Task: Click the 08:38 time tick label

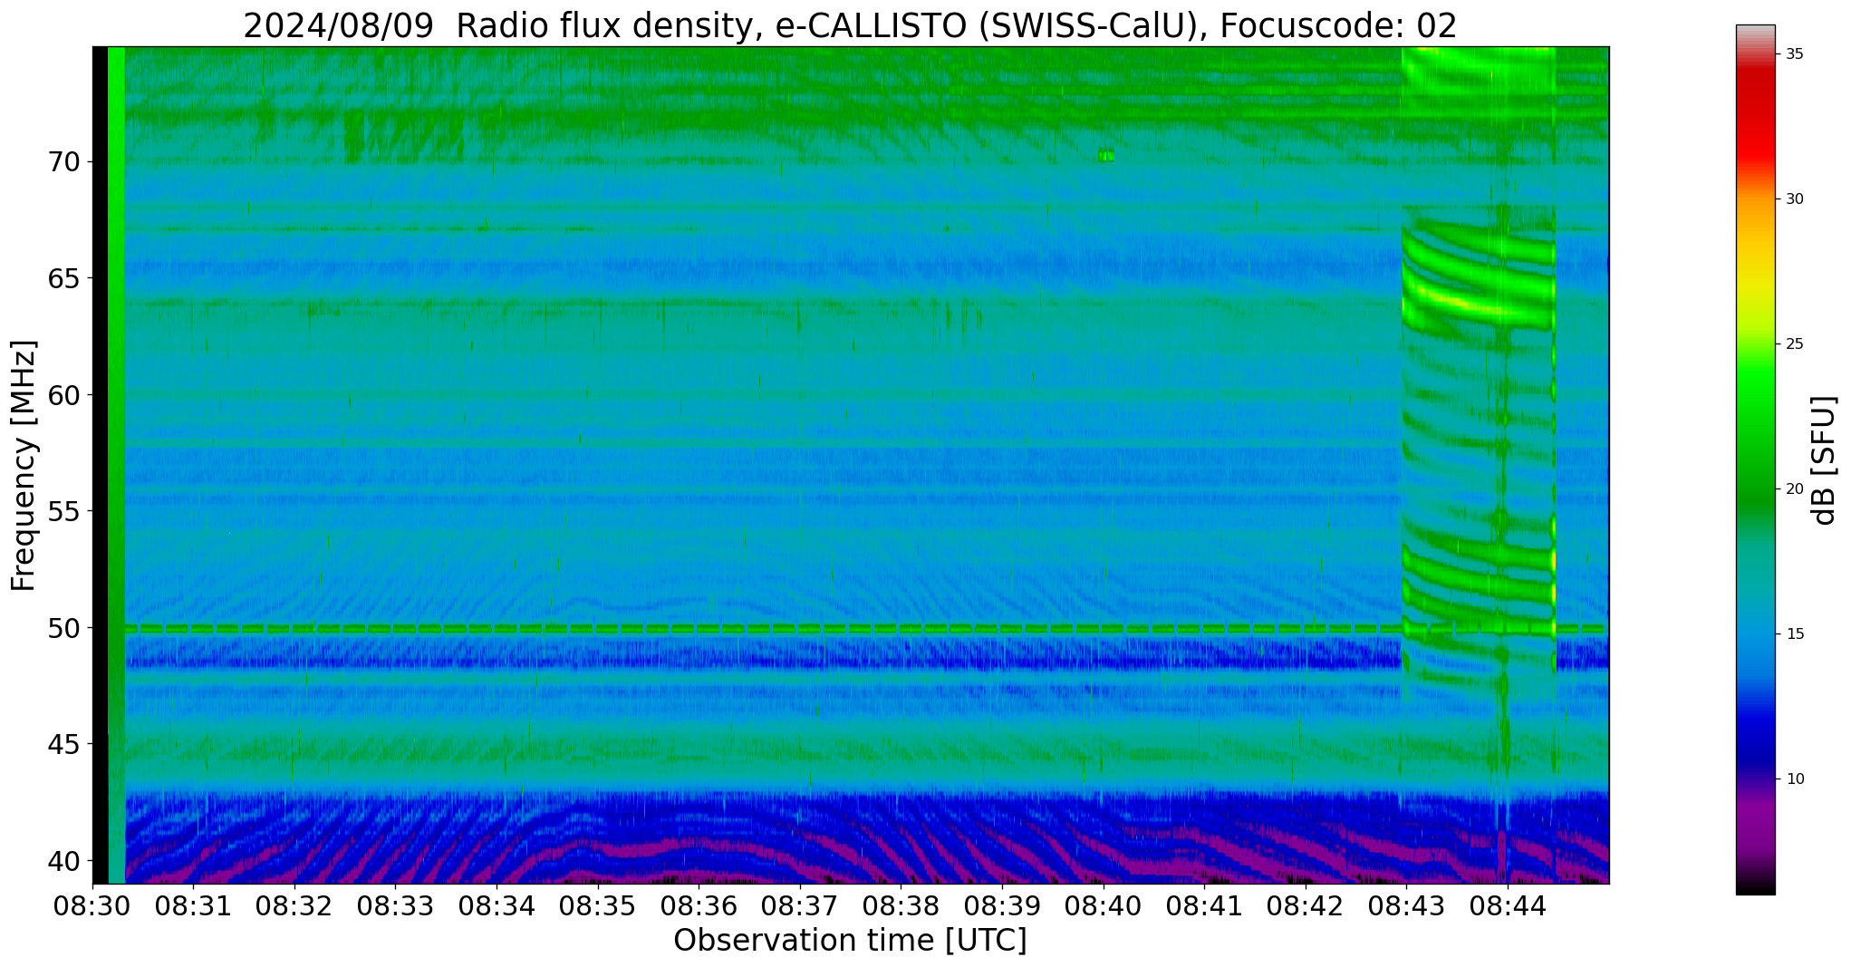Action: [901, 906]
